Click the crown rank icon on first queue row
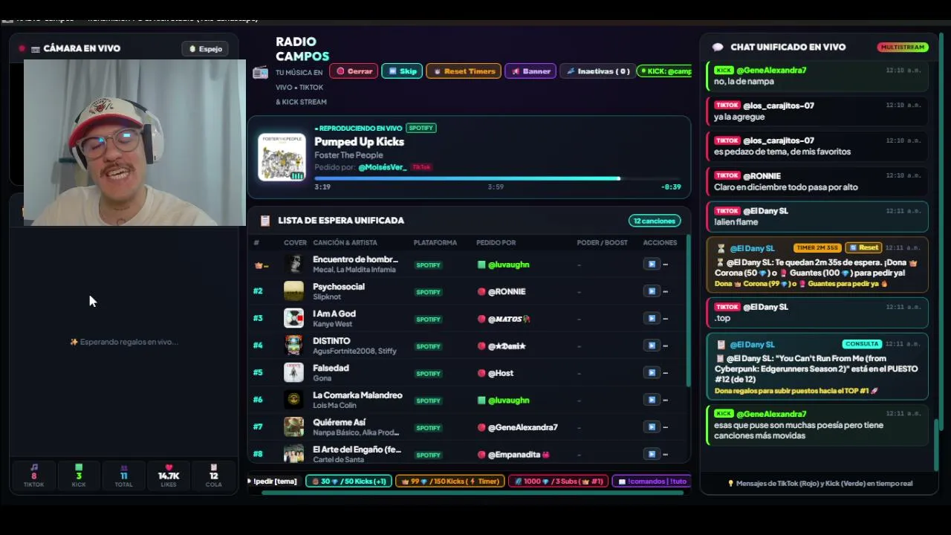Viewport: 951px width, 535px height. pos(259,265)
